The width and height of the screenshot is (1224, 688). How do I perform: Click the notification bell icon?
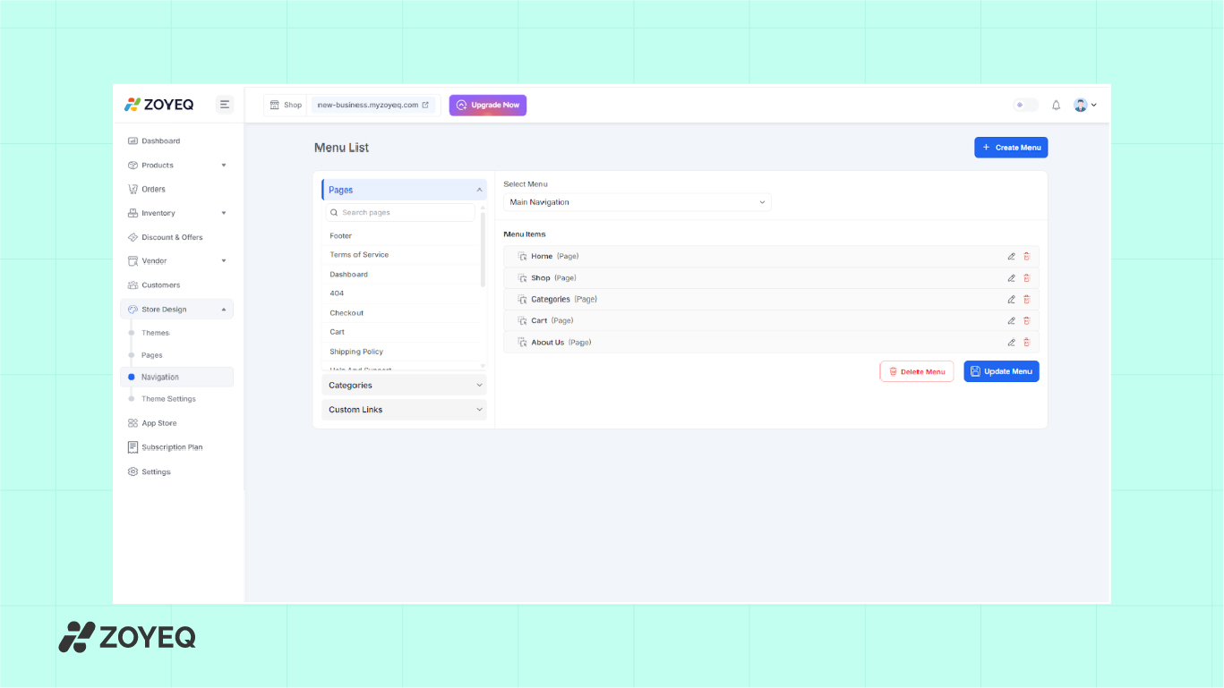tap(1056, 106)
